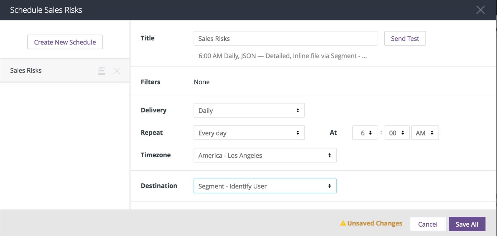Click Create New Schedule button
Image resolution: width=497 pixels, height=236 pixels.
[x=65, y=42]
